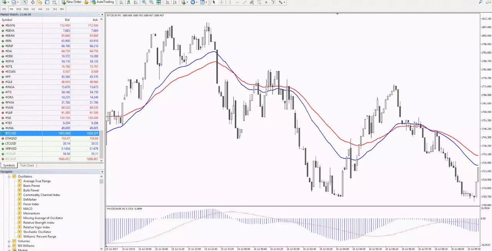Screen dimensions: 492x251
Task: Click the zoom in magnifier icon
Action: [x=144, y=2]
